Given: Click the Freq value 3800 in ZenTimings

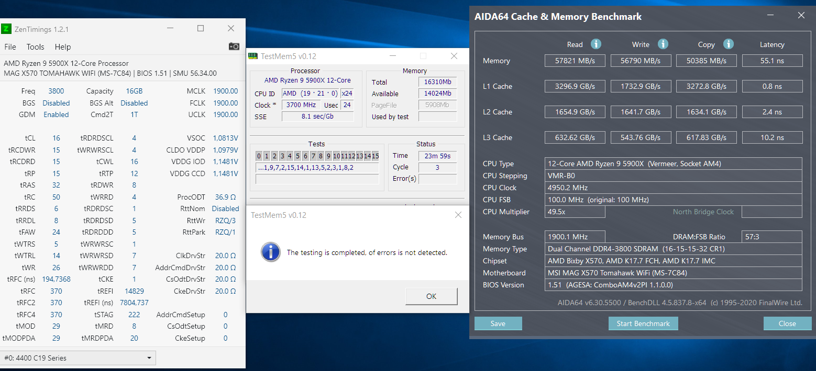Looking at the screenshot, I should (x=56, y=91).
